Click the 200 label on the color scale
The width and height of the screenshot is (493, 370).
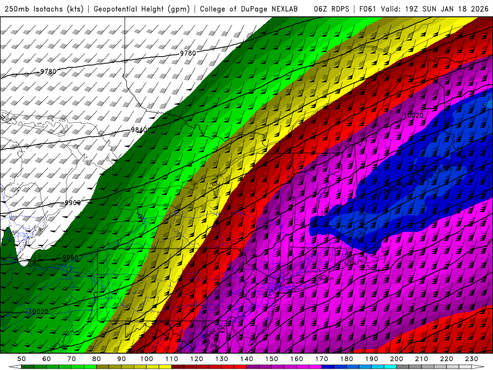pos(397,359)
